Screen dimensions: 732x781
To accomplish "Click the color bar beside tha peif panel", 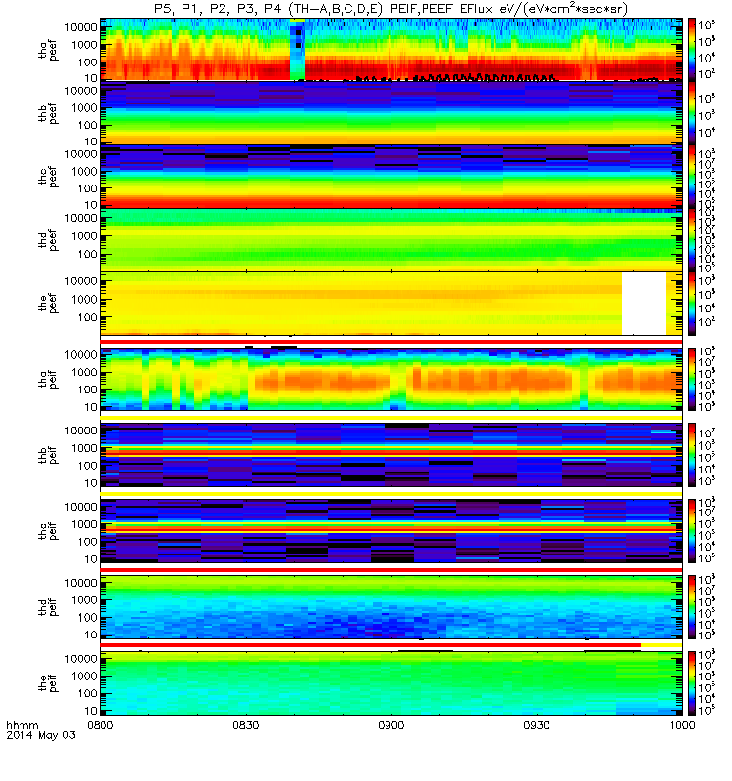I will 692,379.
